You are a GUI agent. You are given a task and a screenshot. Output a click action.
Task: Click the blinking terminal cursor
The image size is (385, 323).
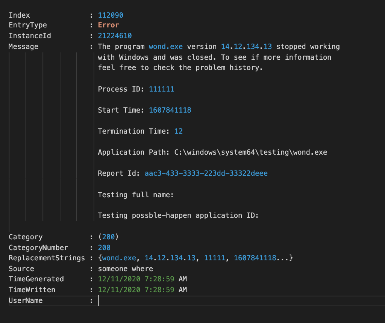(x=99, y=300)
